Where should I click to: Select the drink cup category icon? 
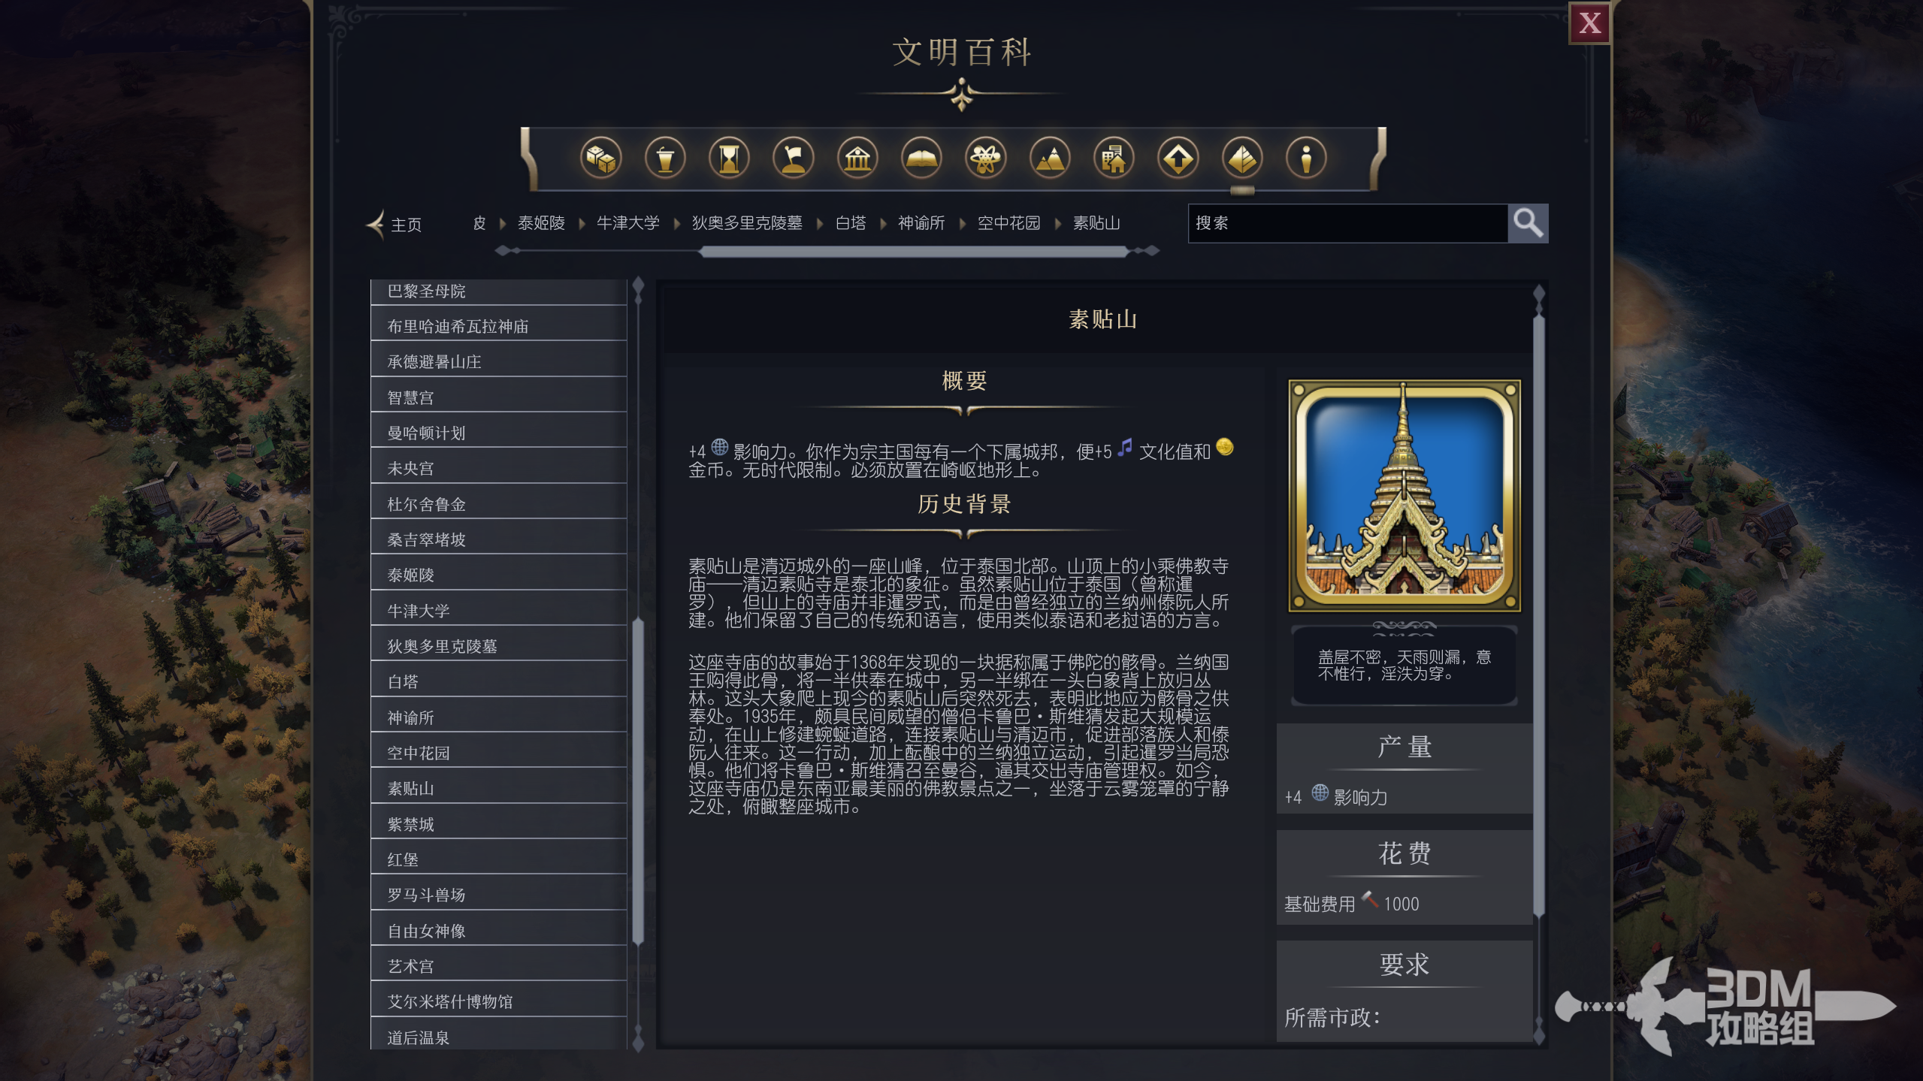tap(665, 159)
